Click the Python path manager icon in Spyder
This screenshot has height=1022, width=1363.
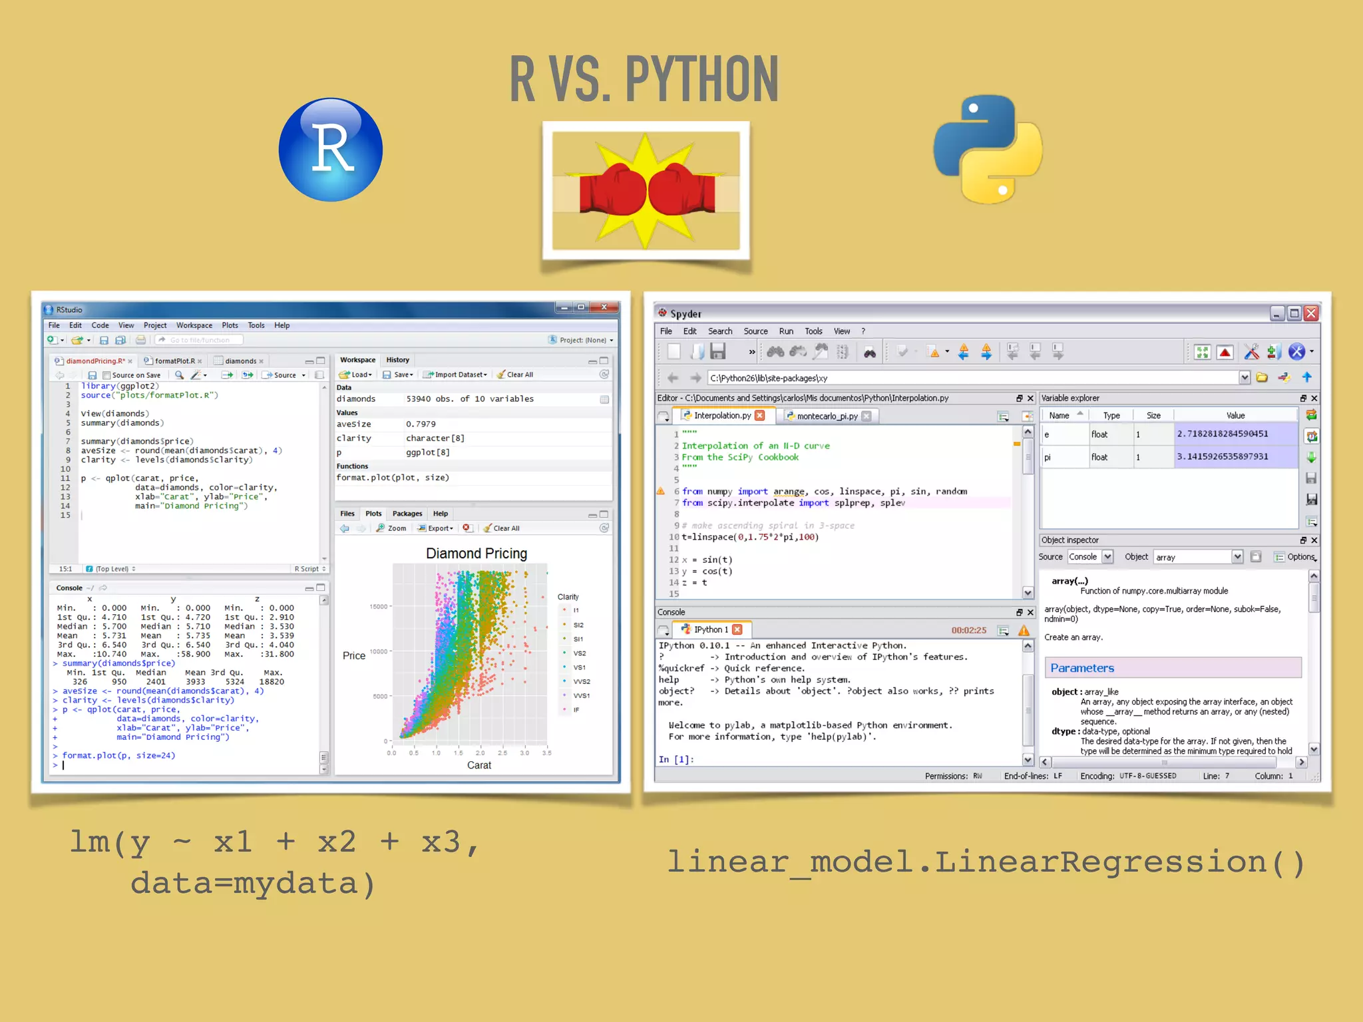click(x=1274, y=351)
